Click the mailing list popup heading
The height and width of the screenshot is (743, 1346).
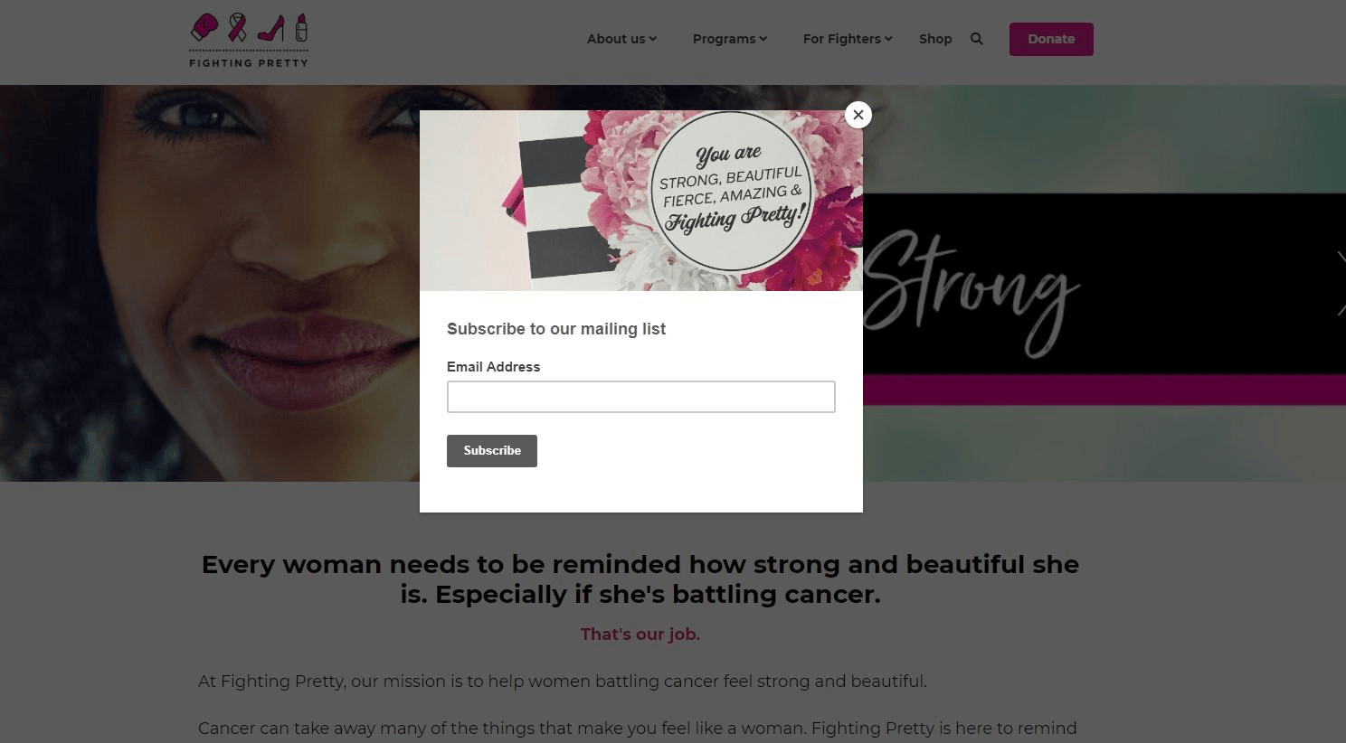pyautogui.click(x=556, y=329)
